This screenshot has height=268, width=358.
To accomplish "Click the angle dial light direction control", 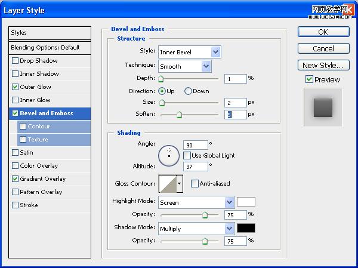I will pyautogui.click(x=169, y=156).
